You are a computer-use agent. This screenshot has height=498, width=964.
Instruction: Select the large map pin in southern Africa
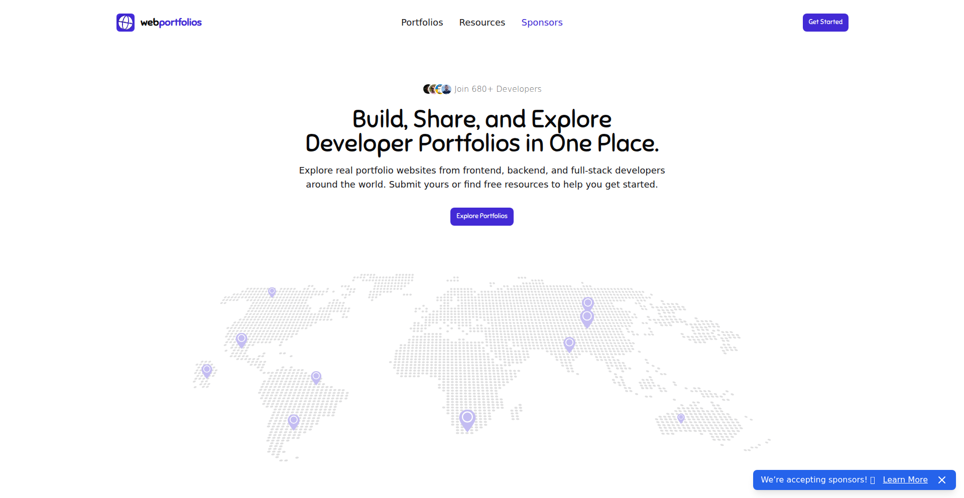pyautogui.click(x=467, y=420)
